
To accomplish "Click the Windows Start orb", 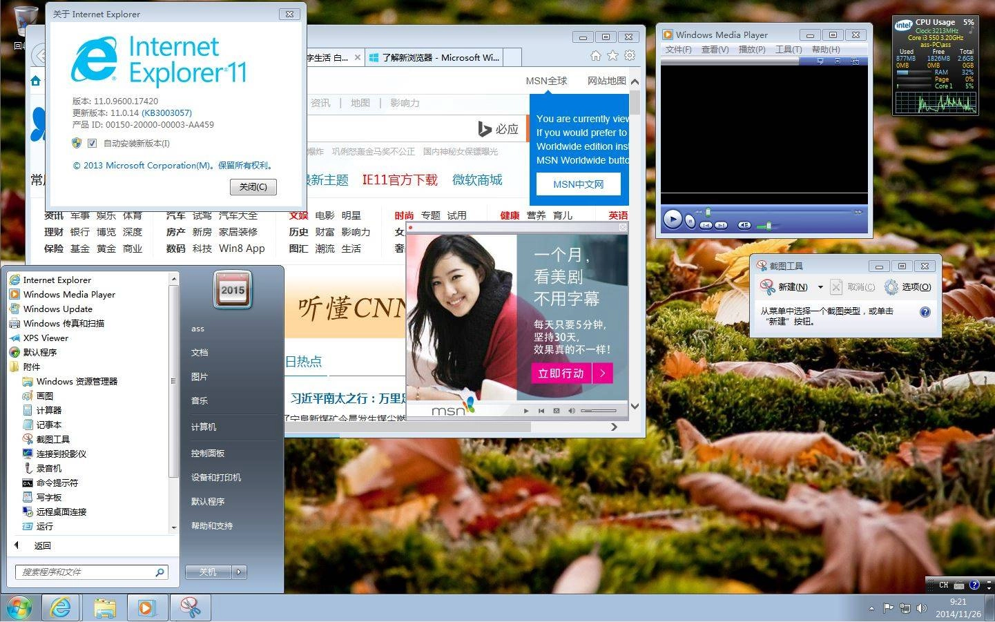I will click(x=19, y=608).
